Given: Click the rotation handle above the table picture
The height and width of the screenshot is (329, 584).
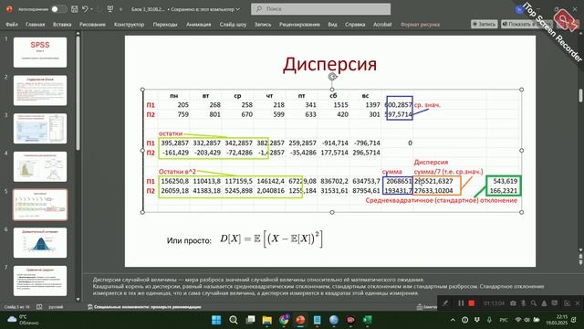Looking at the screenshot, I should click(332, 77).
